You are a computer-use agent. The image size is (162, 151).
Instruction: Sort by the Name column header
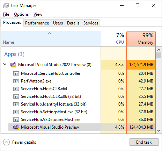(51, 39)
